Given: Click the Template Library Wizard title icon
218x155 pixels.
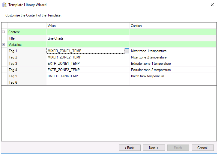Looking at the screenshot, I should [x=4, y=5].
